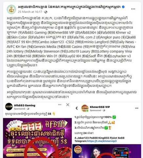This screenshot has height=158, width=143.
Task: Click the blue verified badge icon
Action: click(123, 7)
